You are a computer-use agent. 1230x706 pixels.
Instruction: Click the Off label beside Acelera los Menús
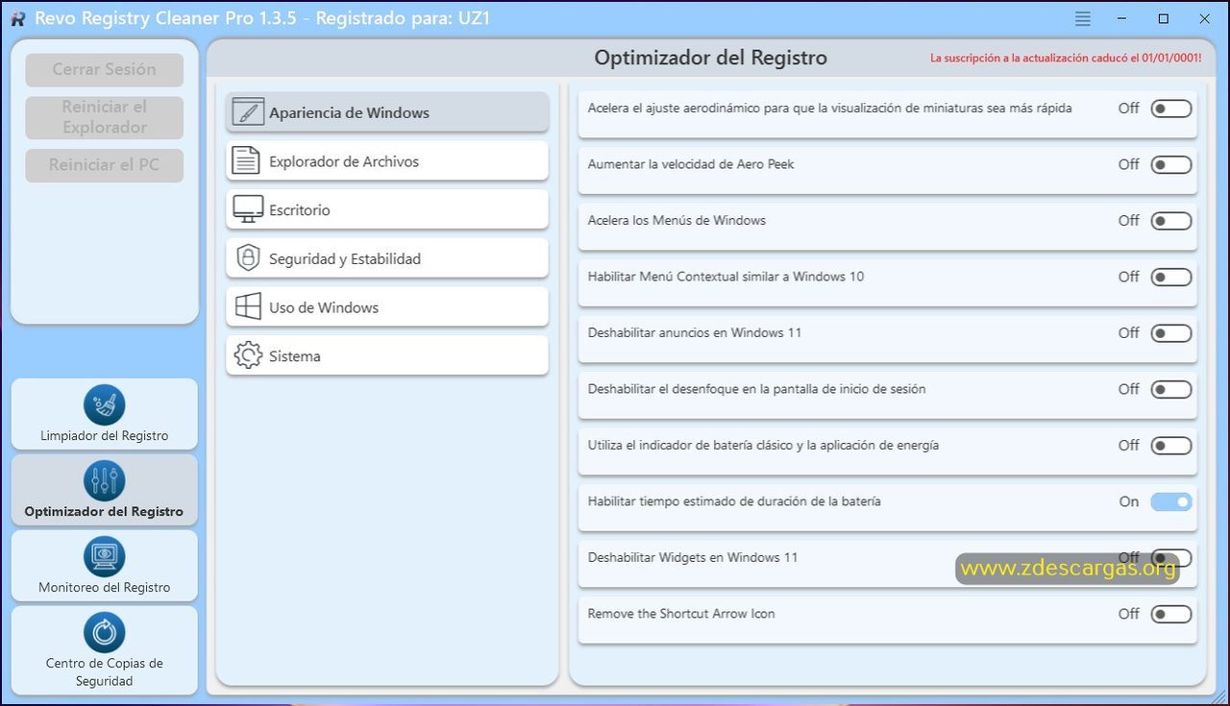tap(1129, 221)
